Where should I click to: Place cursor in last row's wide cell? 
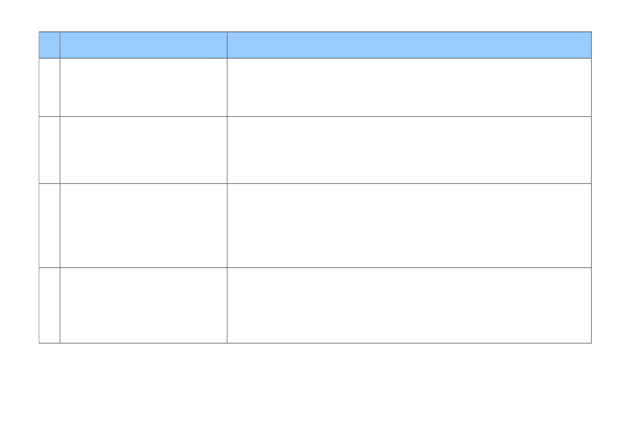pos(409,305)
